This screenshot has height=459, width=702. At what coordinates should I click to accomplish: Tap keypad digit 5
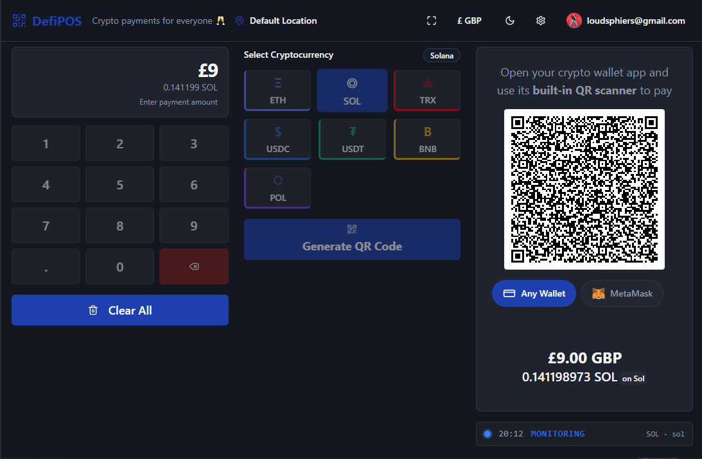pyautogui.click(x=119, y=184)
